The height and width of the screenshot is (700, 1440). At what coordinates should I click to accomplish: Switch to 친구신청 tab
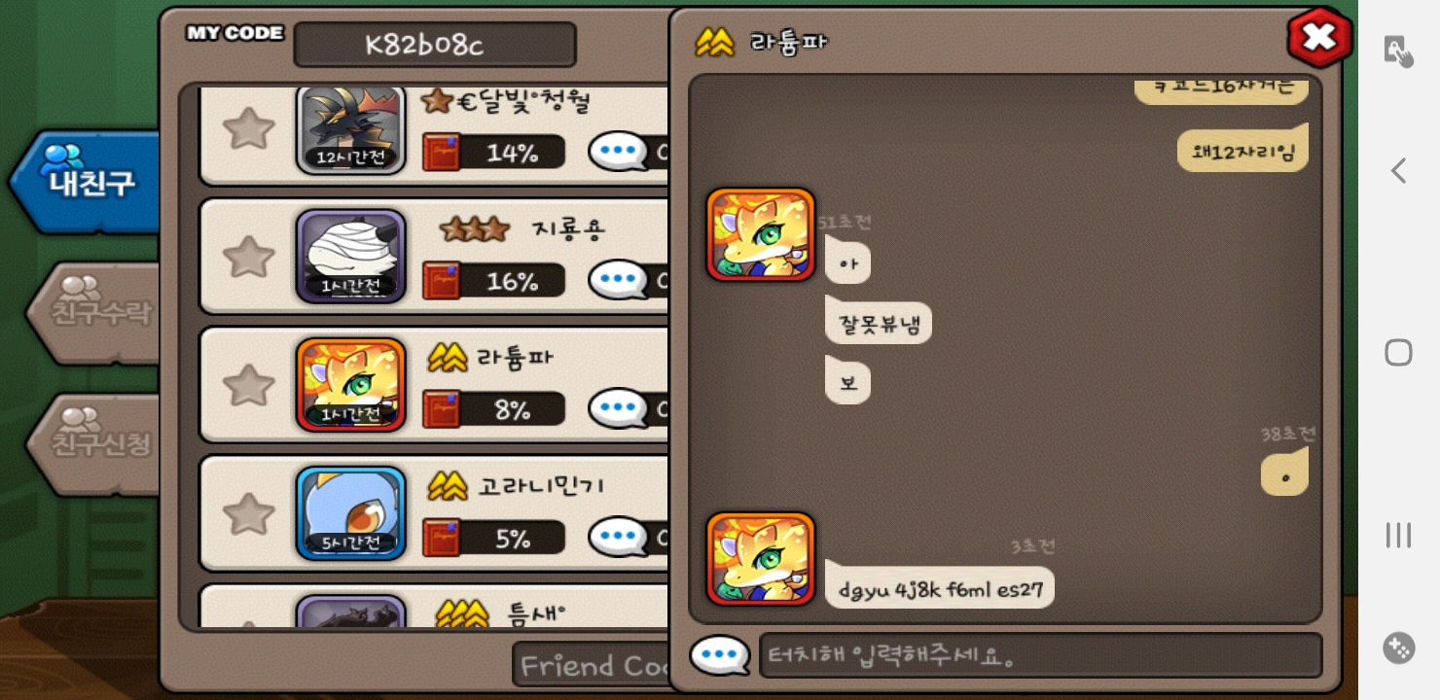[x=93, y=444]
